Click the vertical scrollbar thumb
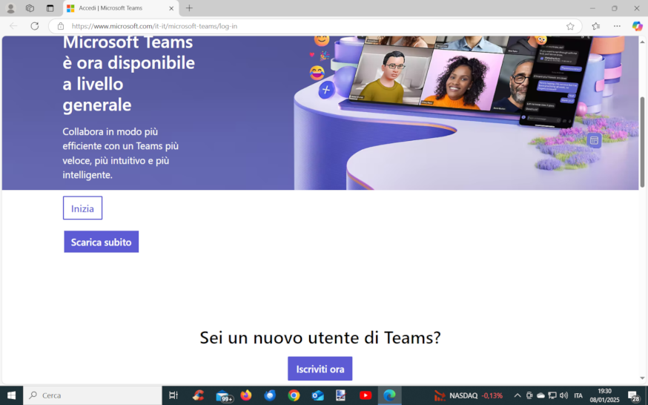The height and width of the screenshot is (405, 648). pyautogui.click(x=642, y=142)
